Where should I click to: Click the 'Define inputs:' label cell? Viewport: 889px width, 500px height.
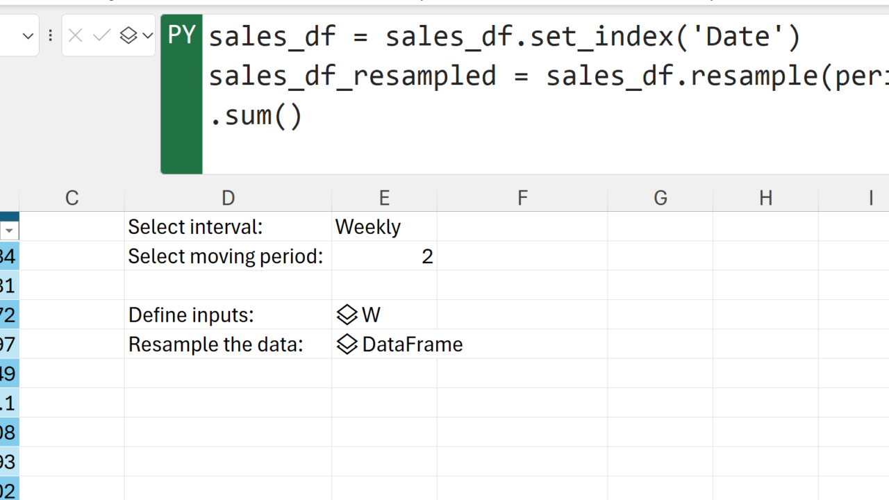[x=228, y=315]
